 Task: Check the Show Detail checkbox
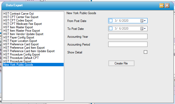coord(145,52)
